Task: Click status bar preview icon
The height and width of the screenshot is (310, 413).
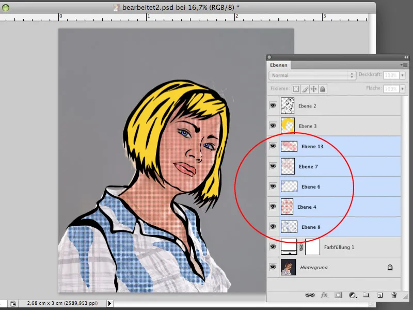Action: tap(12, 303)
